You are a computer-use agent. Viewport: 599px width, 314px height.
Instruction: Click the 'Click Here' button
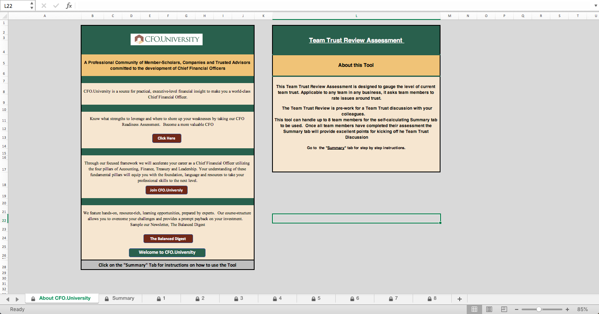(167, 138)
